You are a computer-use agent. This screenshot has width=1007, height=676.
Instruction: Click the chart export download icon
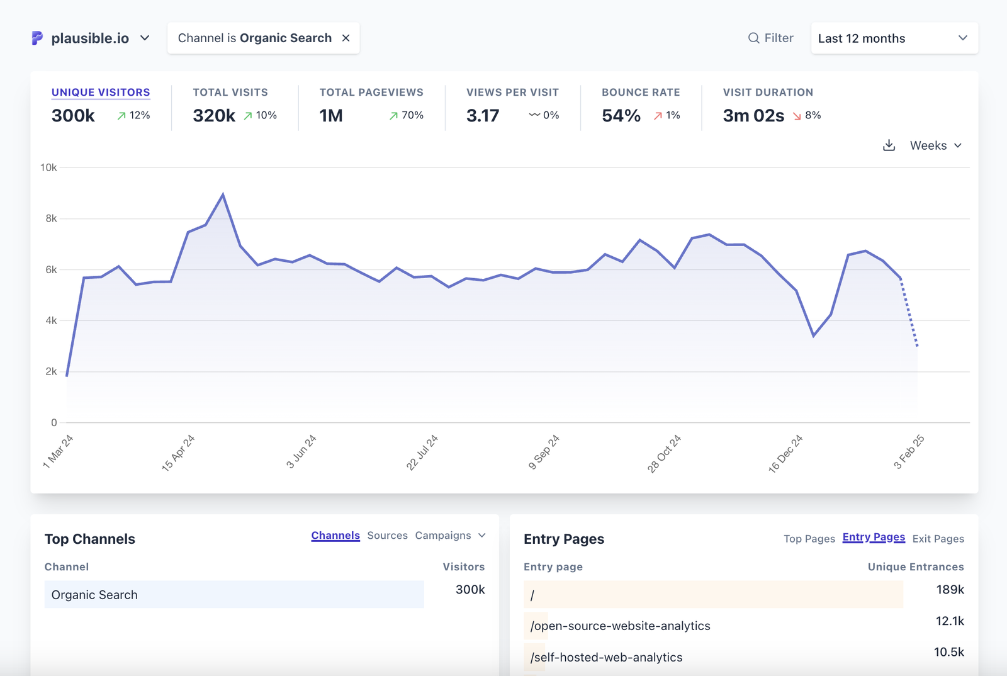(x=889, y=145)
